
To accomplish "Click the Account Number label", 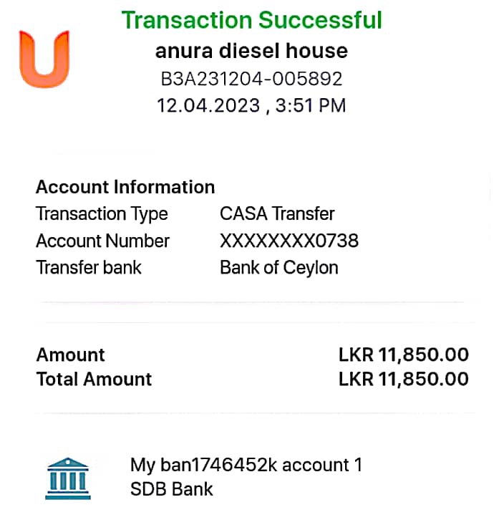I will click(102, 241).
